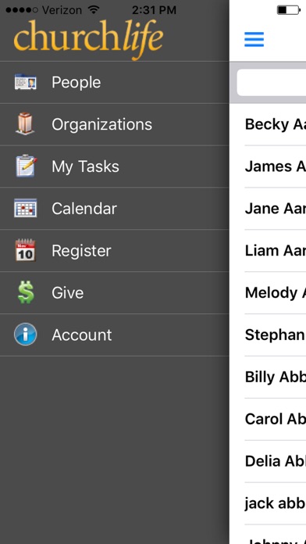Select the Calendar menu entry
The width and height of the screenshot is (306, 544).
coord(115,209)
